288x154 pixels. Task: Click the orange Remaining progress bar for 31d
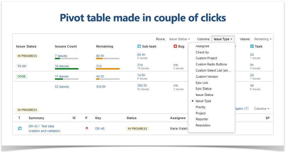108,69
